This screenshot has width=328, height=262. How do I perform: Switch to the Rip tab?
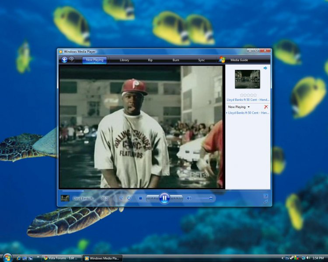point(150,60)
